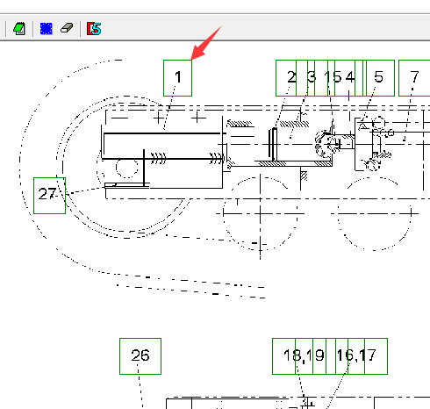Viewport: 430px width, 409px height.
Task: Select part callout box number 1
Action: point(177,78)
